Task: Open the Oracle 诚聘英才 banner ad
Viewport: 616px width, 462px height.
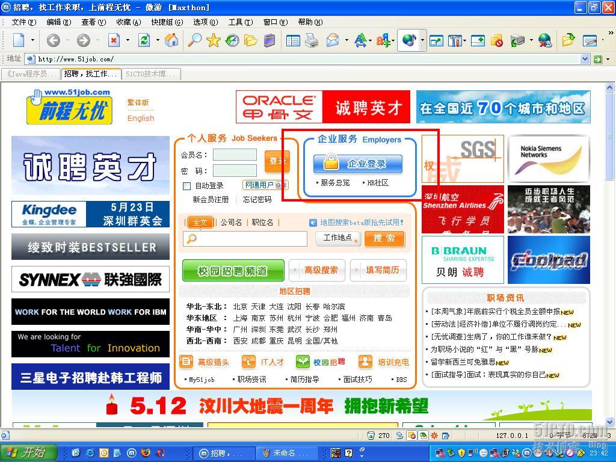Action: [x=323, y=107]
